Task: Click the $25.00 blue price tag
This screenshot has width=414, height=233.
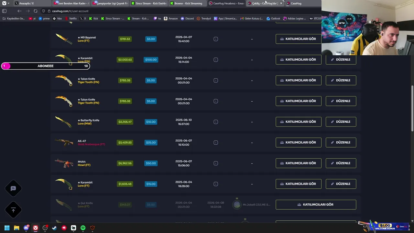Action: pyautogui.click(x=151, y=142)
